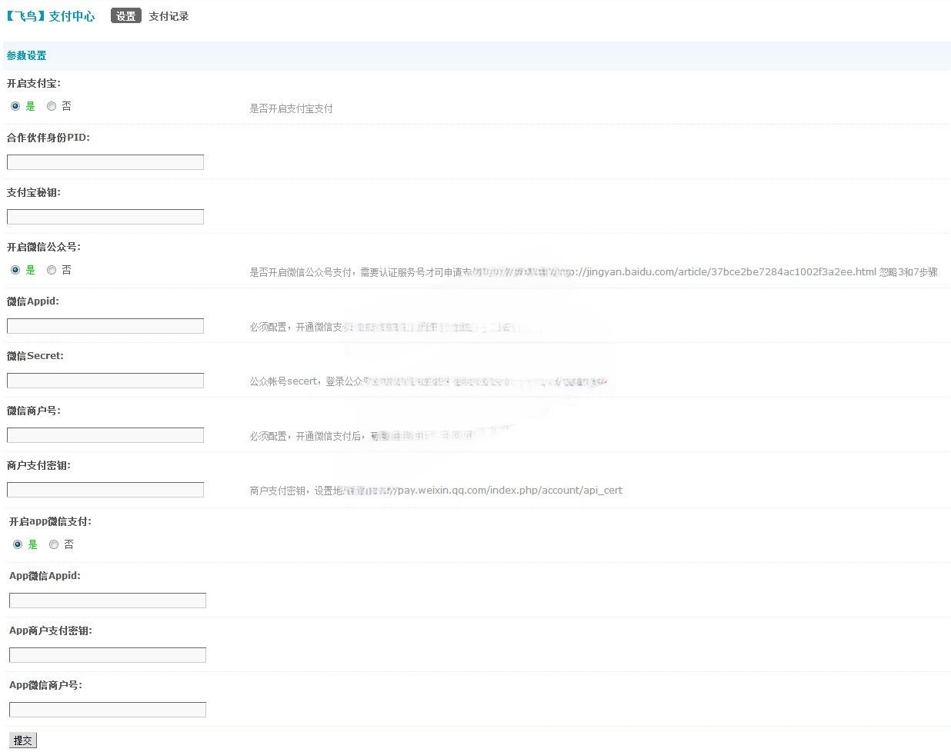Click the 微信Appid input field
Viewport: 951px width, 752px height.
(105, 326)
